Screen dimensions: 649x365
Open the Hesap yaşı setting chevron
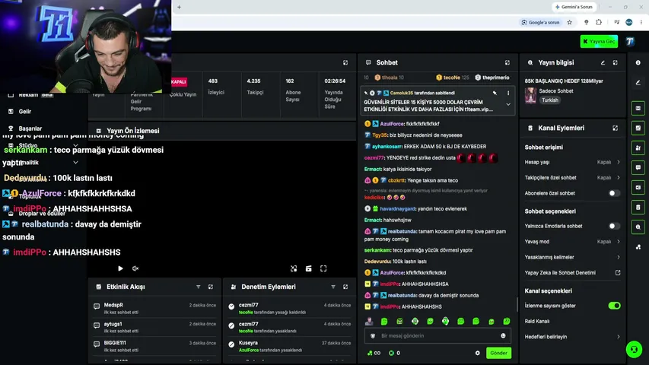click(619, 162)
